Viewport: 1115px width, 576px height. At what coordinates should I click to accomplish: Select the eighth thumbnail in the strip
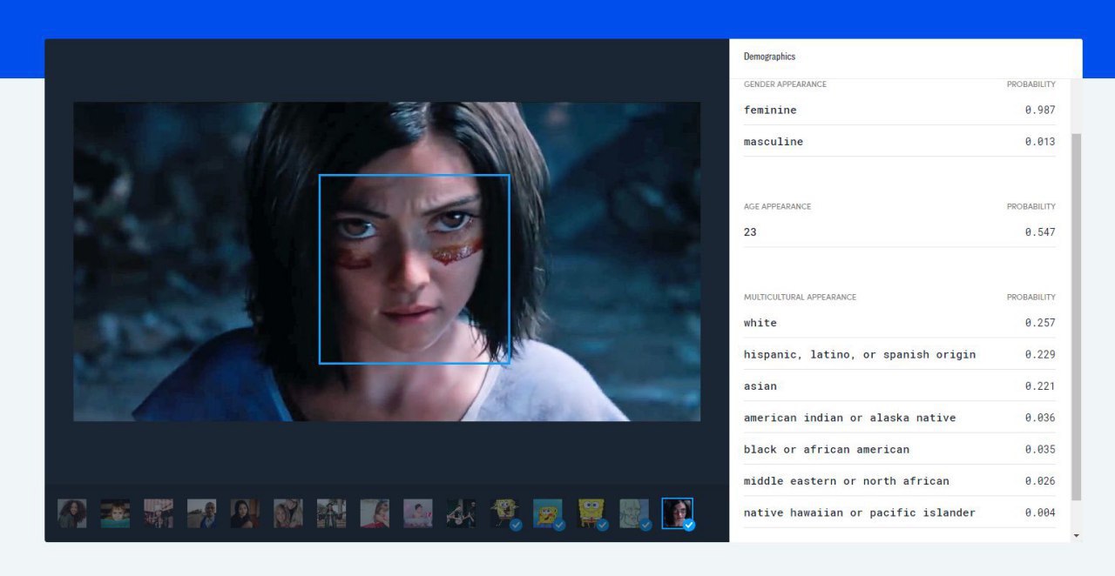pyautogui.click(x=375, y=513)
